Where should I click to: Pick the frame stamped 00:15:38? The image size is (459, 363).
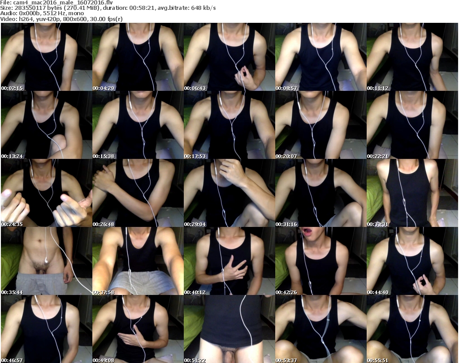tap(138, 125)
